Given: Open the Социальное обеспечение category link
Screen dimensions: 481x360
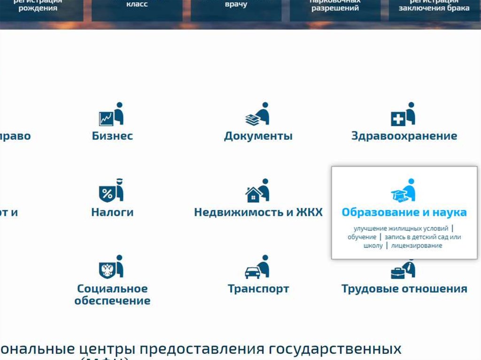Looking at the screenshot, I should (x=112, y=295).
